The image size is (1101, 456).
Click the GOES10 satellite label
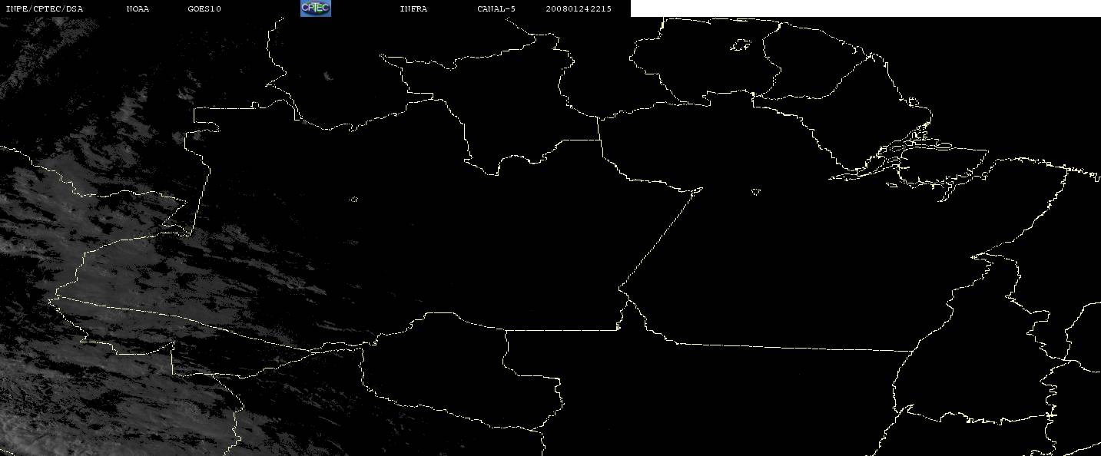pyautogui.click(x=204, y=8)
